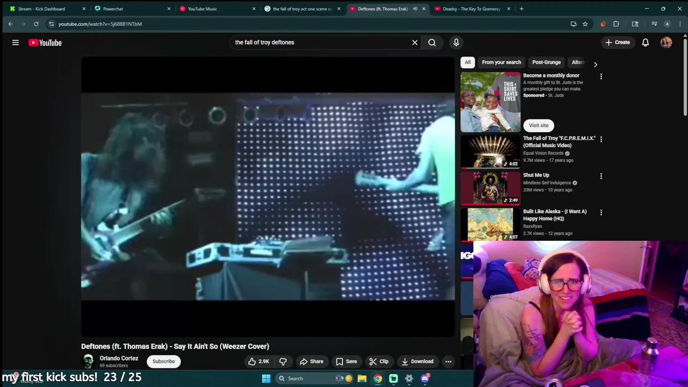Reload the page
Screen dimensions: 688x387
pos(36,24)
